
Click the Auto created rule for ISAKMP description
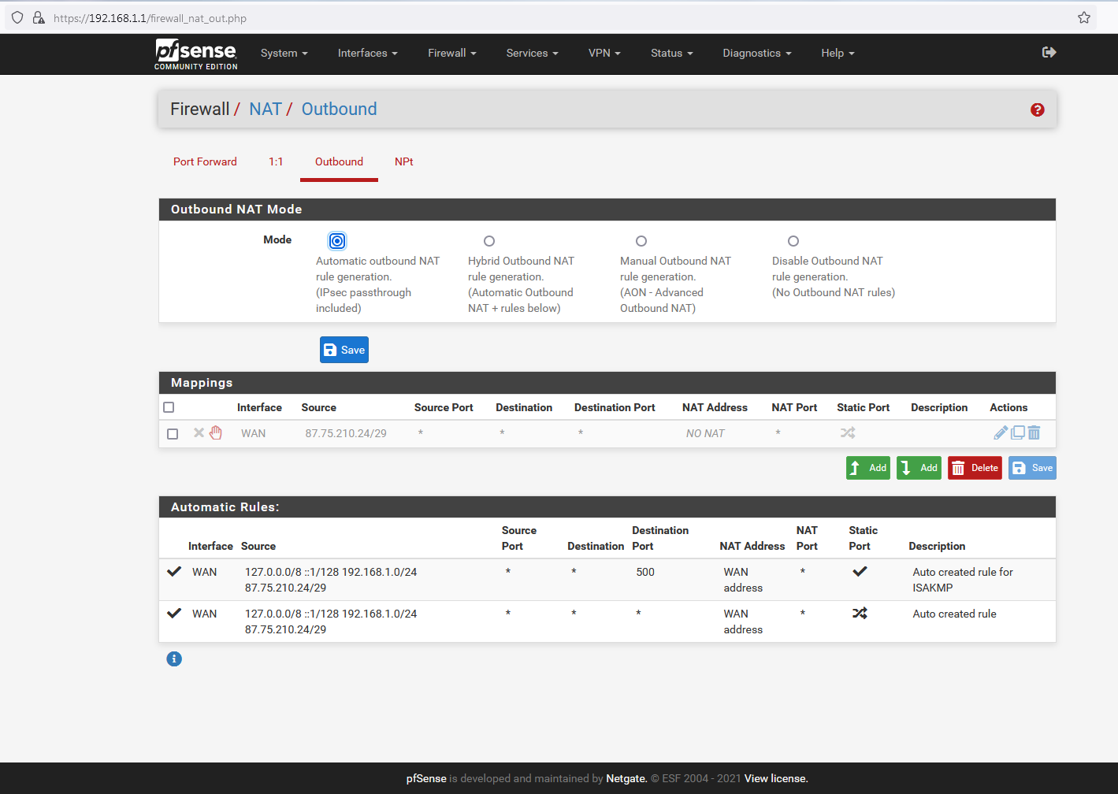click(963, 580)
